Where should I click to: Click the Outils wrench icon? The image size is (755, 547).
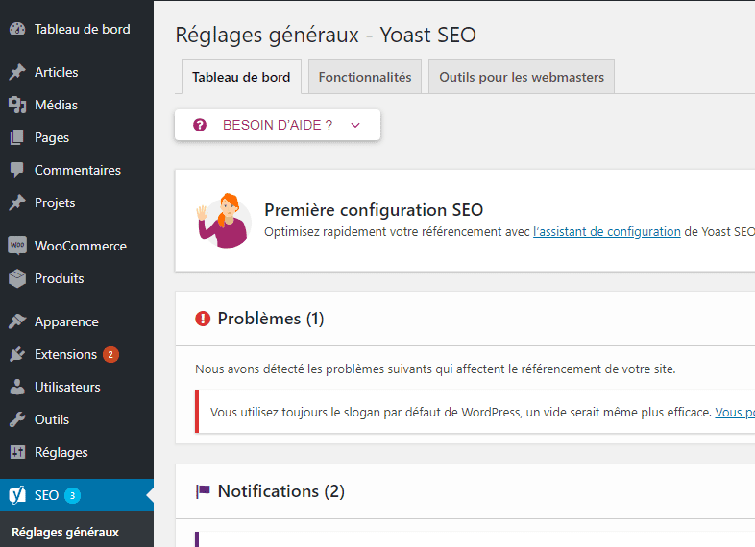coord(17,419)
